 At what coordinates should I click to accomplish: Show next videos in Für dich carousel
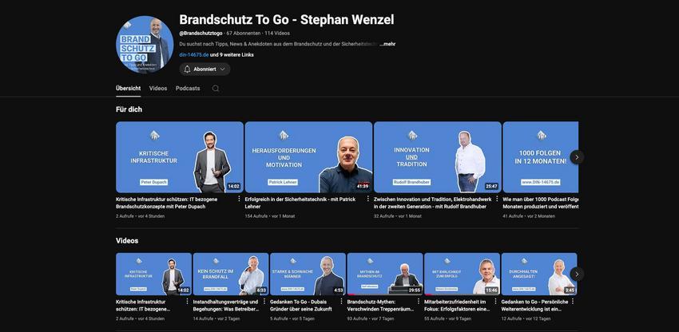click(577, 157)
